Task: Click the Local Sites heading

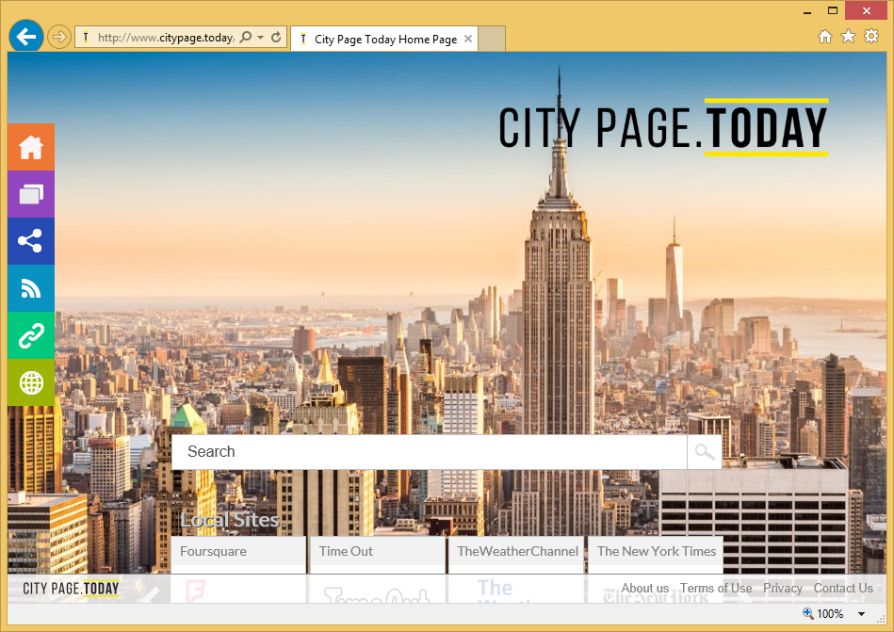Action: coord(230,520)
